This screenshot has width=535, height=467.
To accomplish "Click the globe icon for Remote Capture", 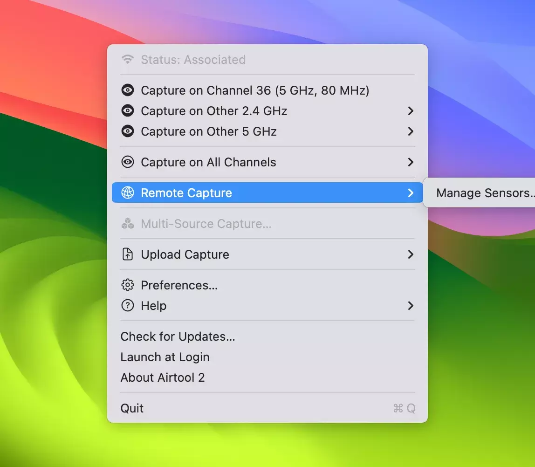I will (127, 193).
